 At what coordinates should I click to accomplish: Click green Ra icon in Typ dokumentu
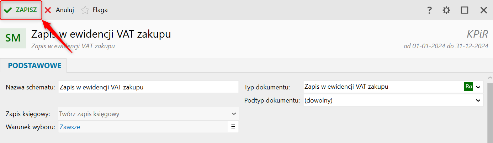(468, 87)
